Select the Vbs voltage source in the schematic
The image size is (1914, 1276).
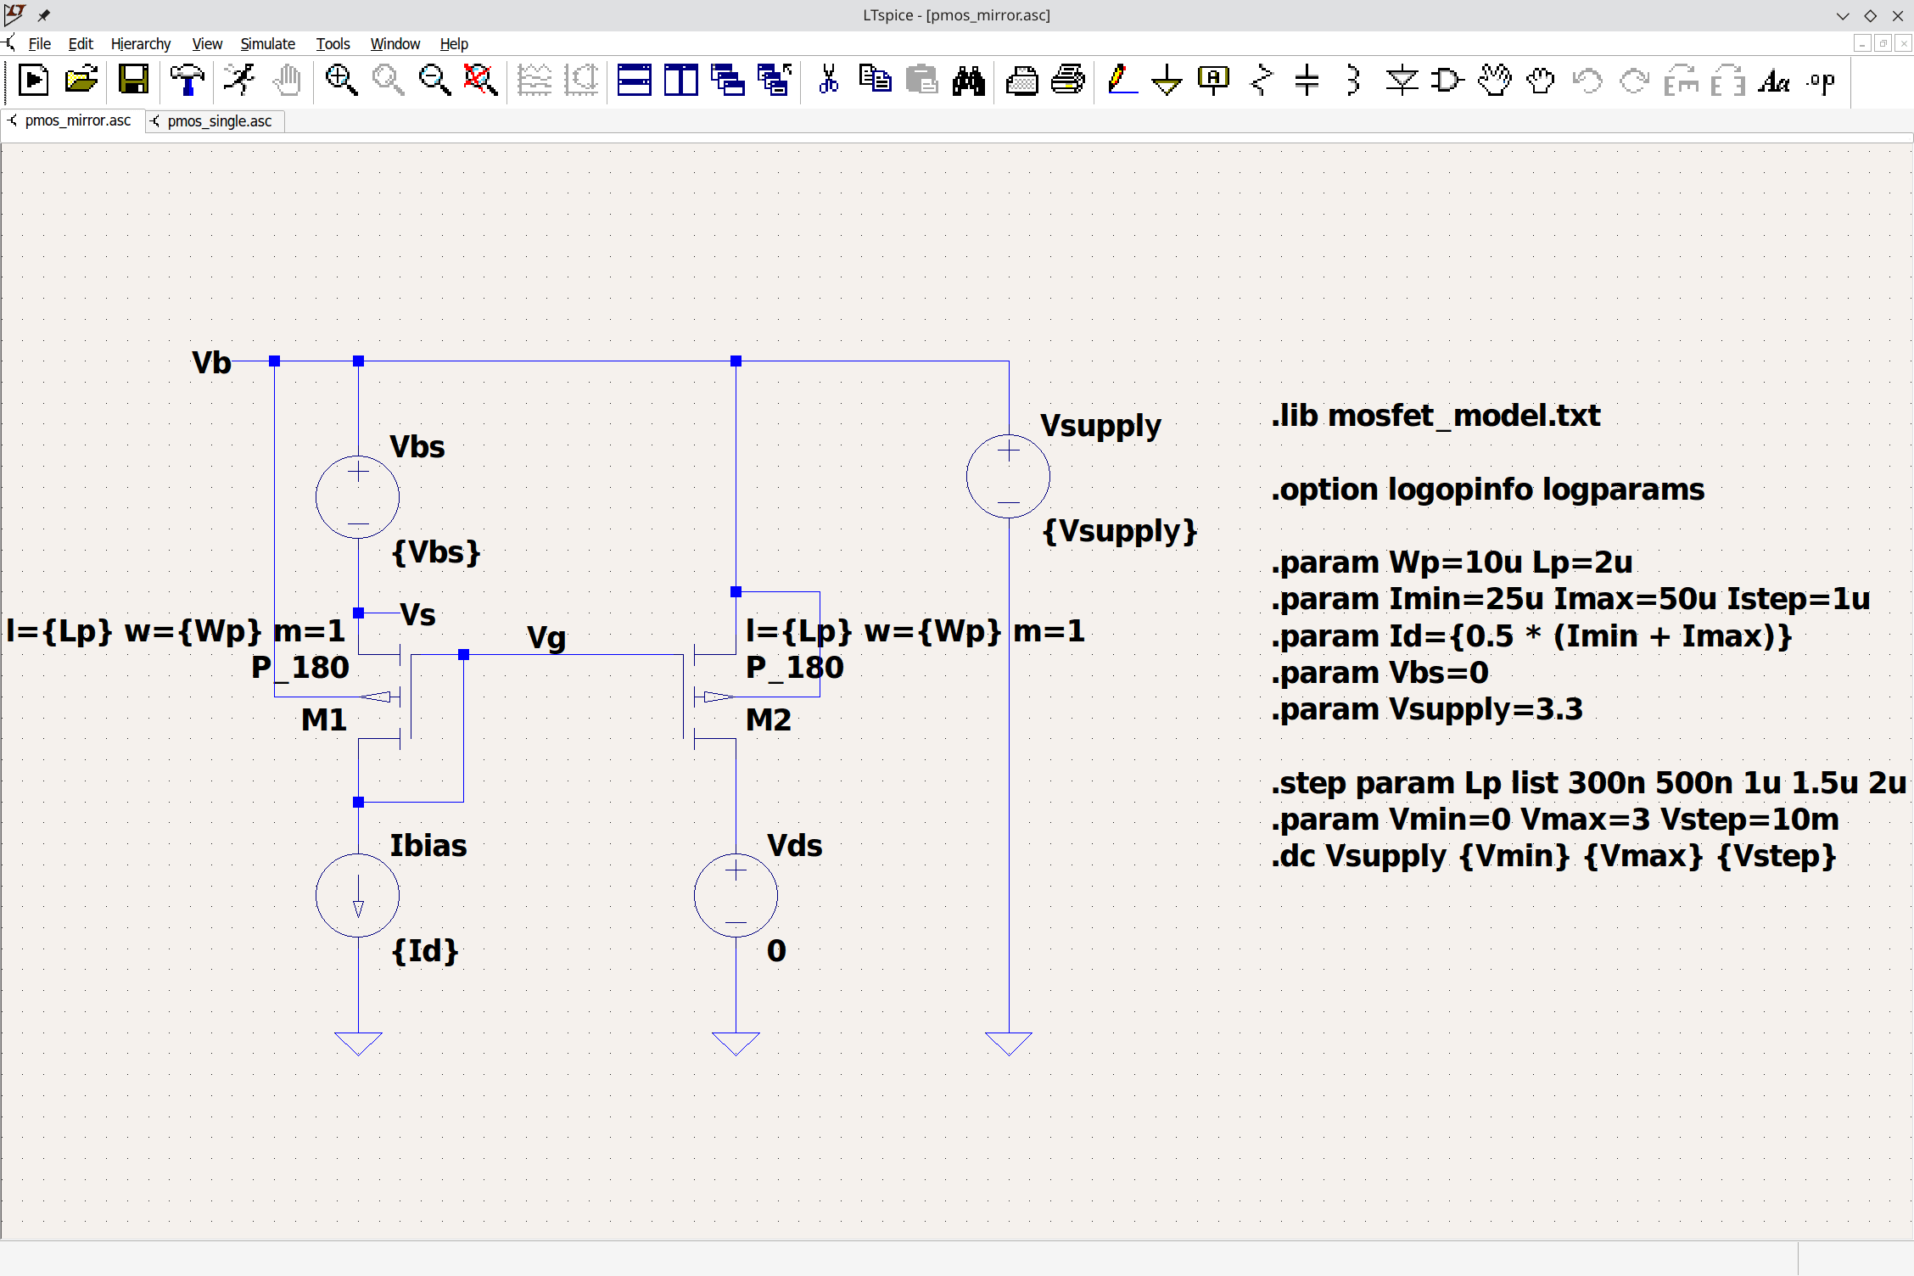[356, 496]
